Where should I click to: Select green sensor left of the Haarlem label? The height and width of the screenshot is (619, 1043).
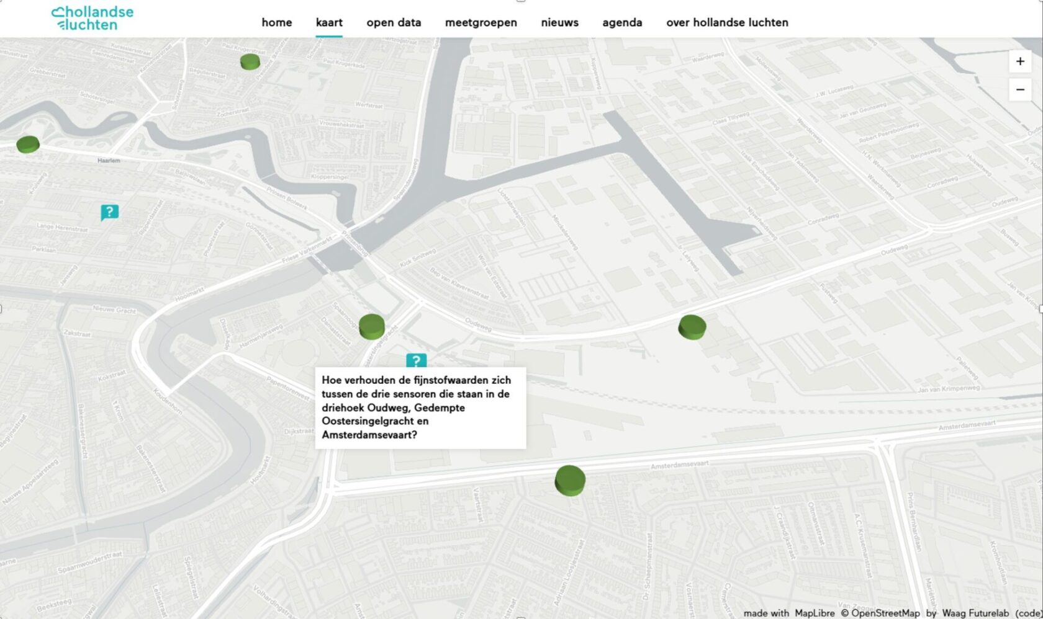28,145
